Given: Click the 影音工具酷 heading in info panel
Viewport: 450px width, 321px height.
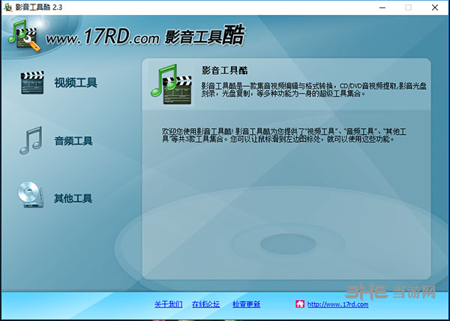Looking at the screenshot, I should pos(225,70).
